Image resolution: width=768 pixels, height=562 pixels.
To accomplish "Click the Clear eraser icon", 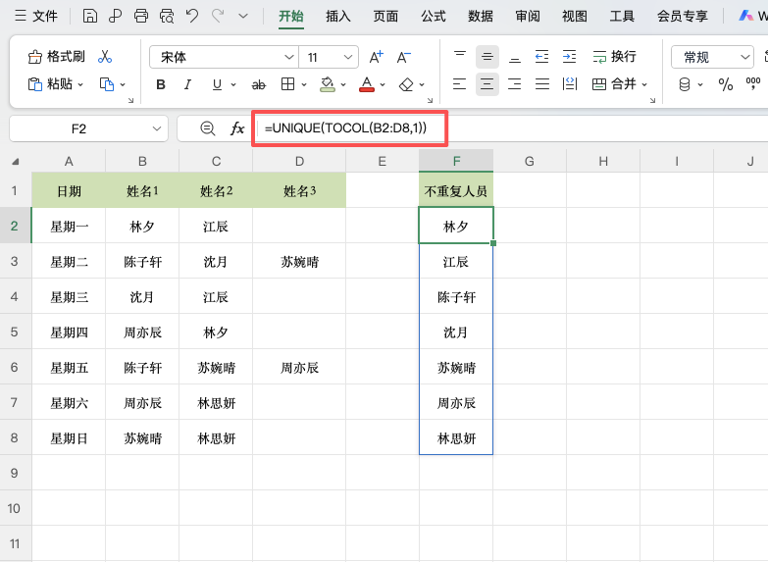I will 406,84.
